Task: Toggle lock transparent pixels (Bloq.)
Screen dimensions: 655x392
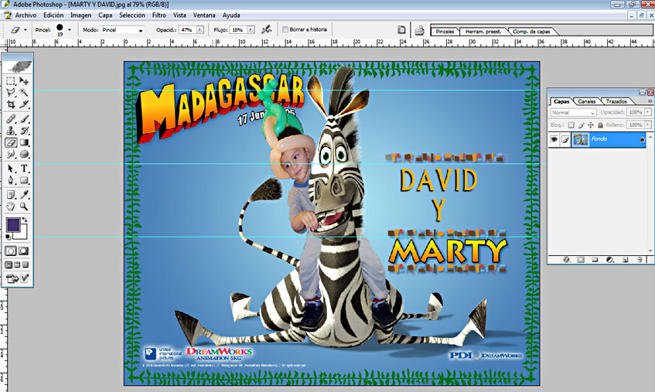Action: (571, 124)
